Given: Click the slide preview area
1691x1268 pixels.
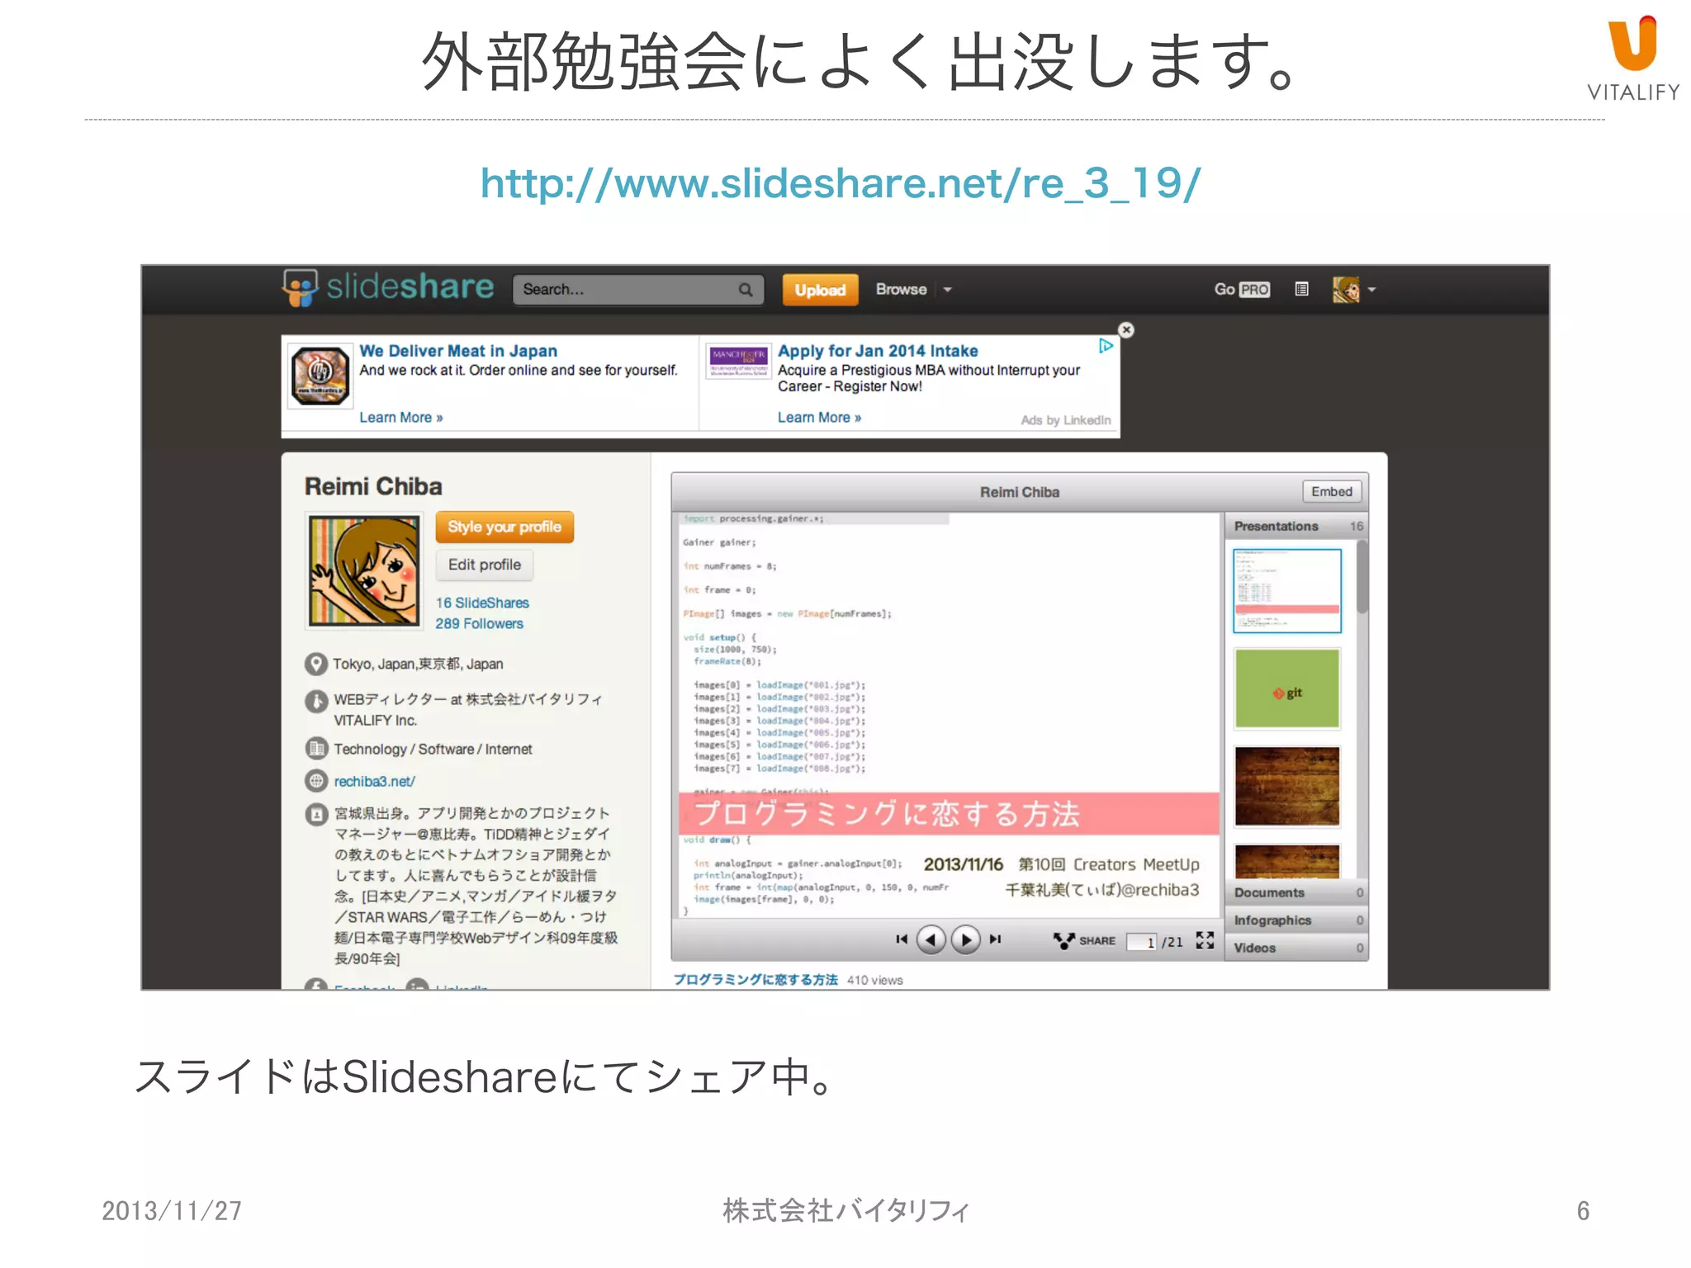Looking at the screenshot, I should (949, 716).
